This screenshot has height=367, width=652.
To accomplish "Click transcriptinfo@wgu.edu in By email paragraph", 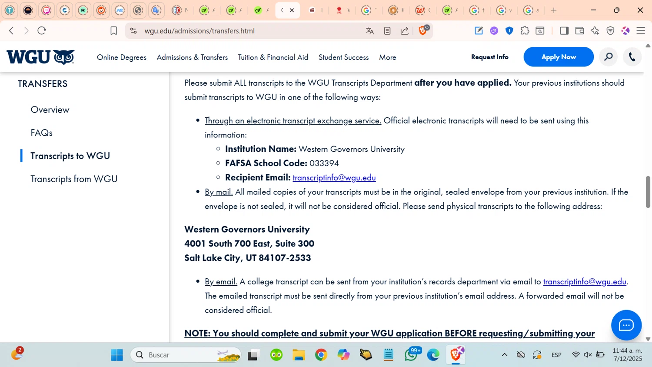I will [585, 281].
